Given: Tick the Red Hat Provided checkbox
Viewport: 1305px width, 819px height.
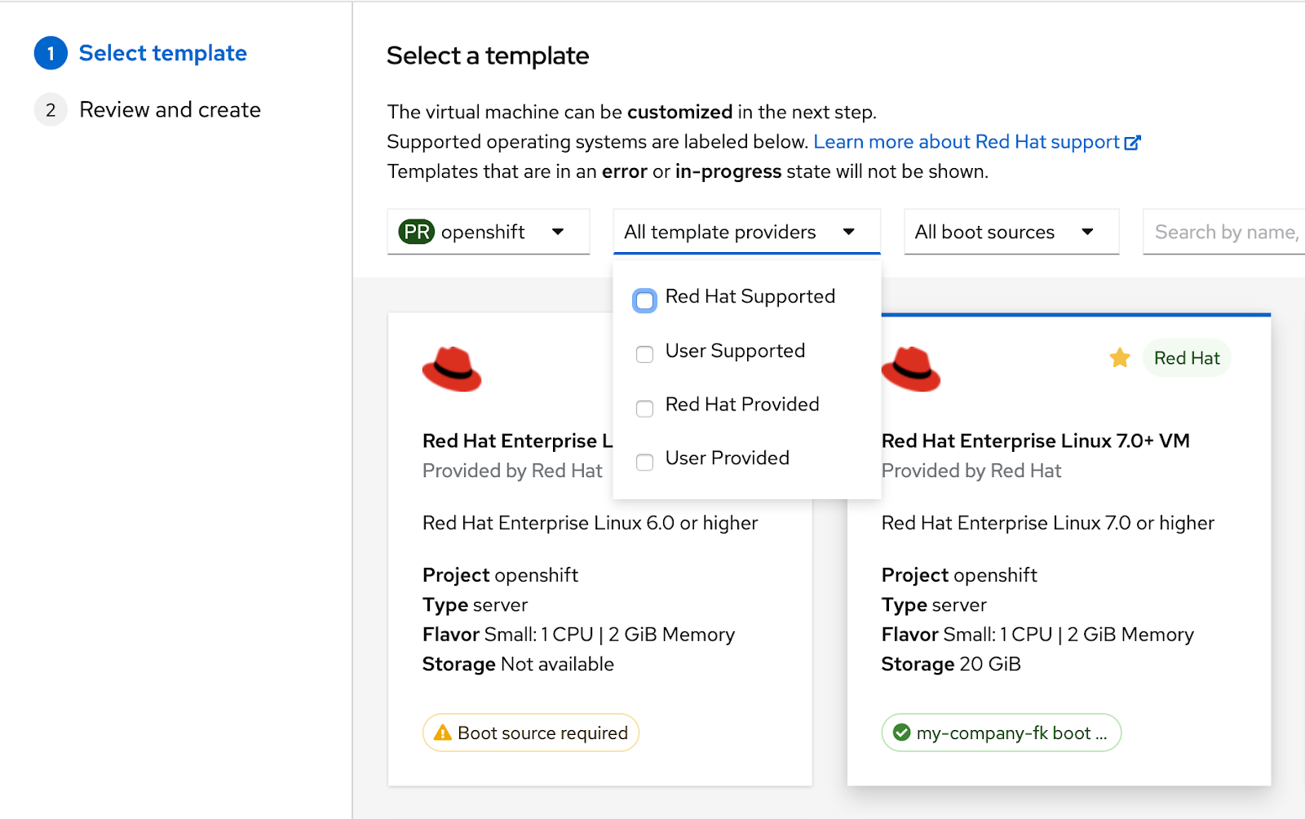Looking at the screenshot, I should [x=644, y=408].
